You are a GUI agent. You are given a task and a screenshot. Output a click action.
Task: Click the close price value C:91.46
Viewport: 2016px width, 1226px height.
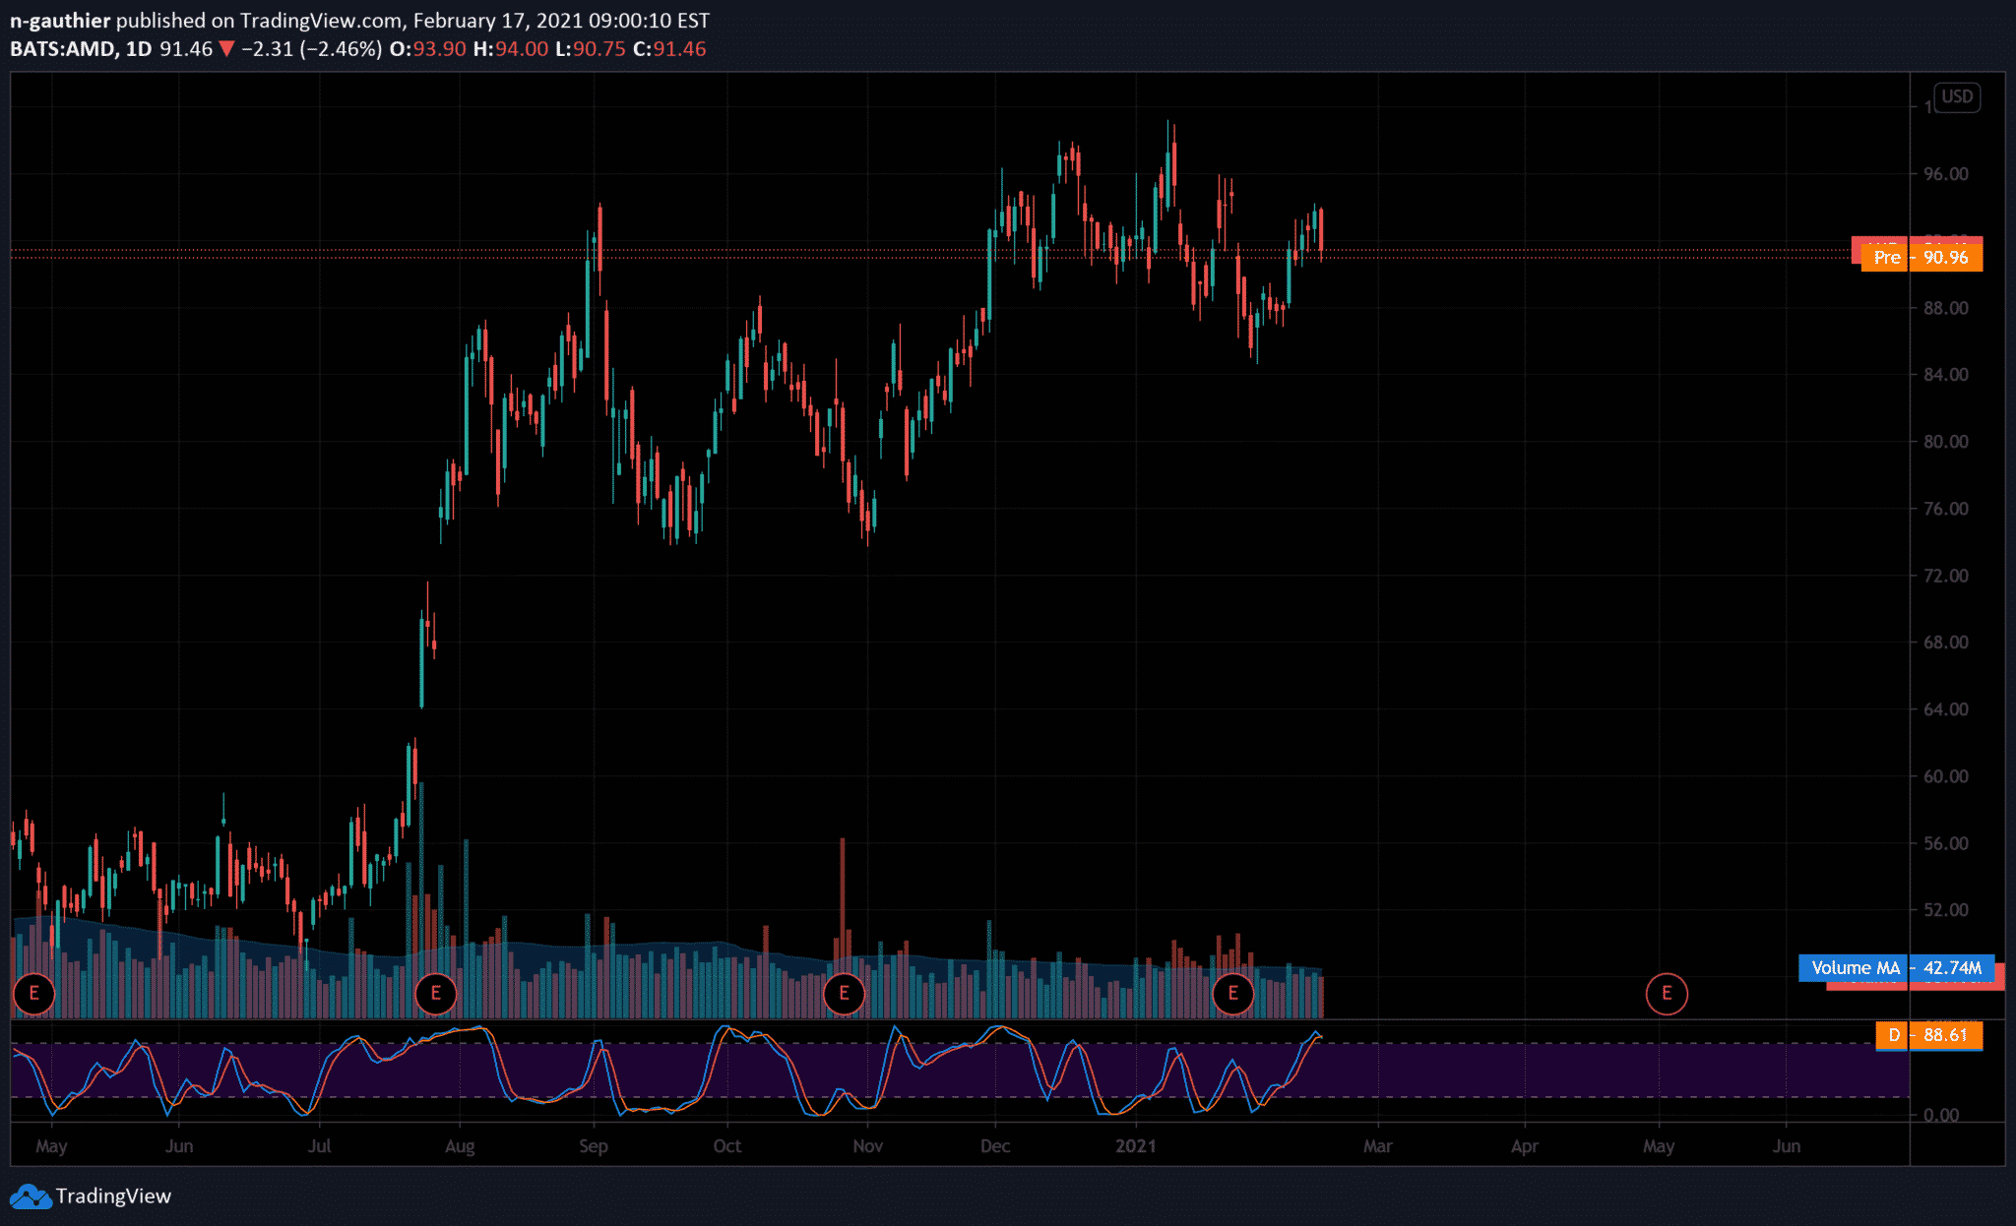click(669, 49)
